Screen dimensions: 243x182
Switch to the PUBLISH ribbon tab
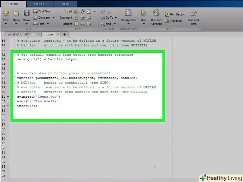point(40,4)
